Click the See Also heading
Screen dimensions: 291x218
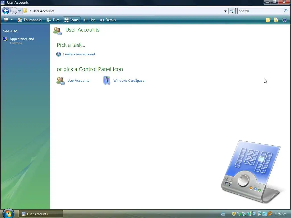pyautogui.click(x=10, y=31)
